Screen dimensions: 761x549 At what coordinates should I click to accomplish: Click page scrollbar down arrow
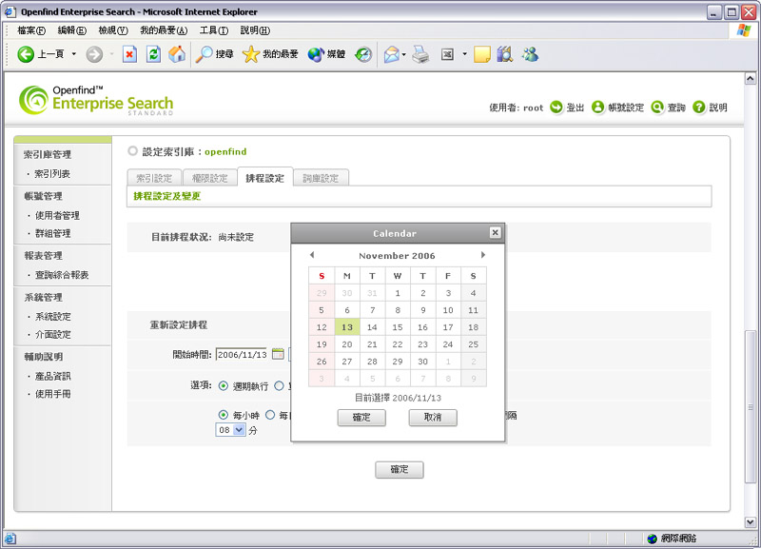point(751,521)
